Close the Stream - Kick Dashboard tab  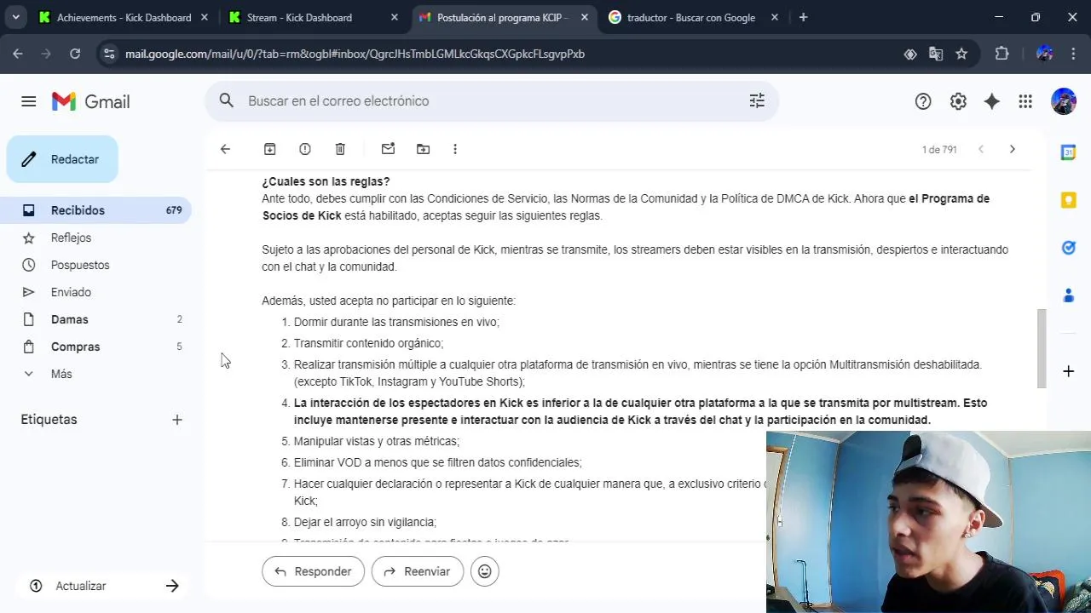point(393,17)
